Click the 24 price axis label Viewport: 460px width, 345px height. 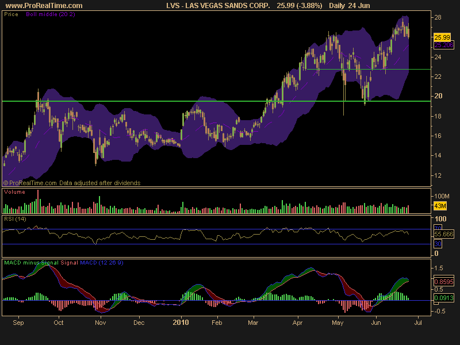(x=438, y=57)
